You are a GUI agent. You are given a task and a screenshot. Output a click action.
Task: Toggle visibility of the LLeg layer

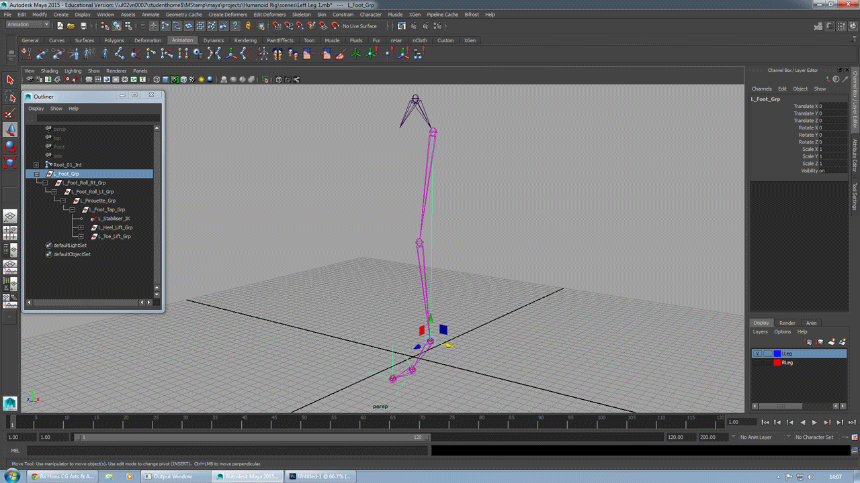tap(757, 353)
